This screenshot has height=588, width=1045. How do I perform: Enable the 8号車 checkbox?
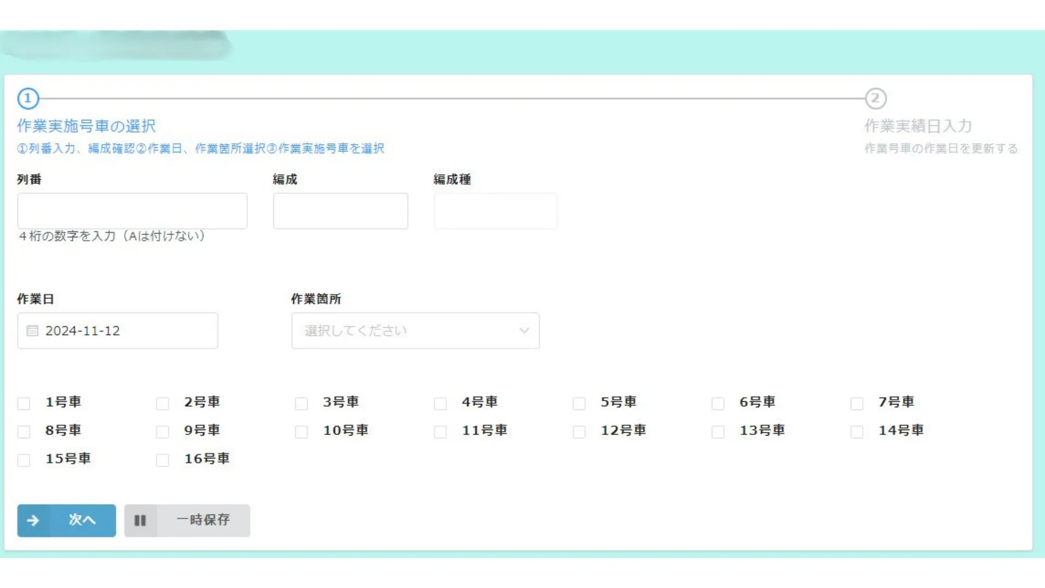tap(23, 431)
